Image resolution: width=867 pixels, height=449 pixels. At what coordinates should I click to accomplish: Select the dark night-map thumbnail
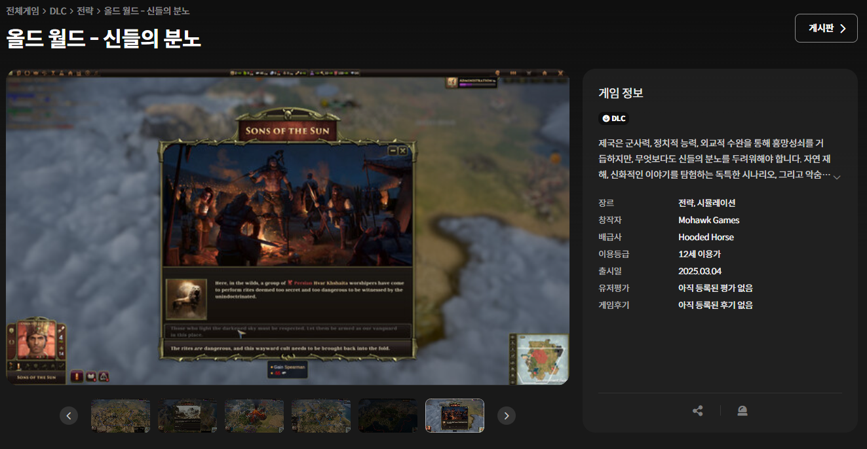click(388, 416)
